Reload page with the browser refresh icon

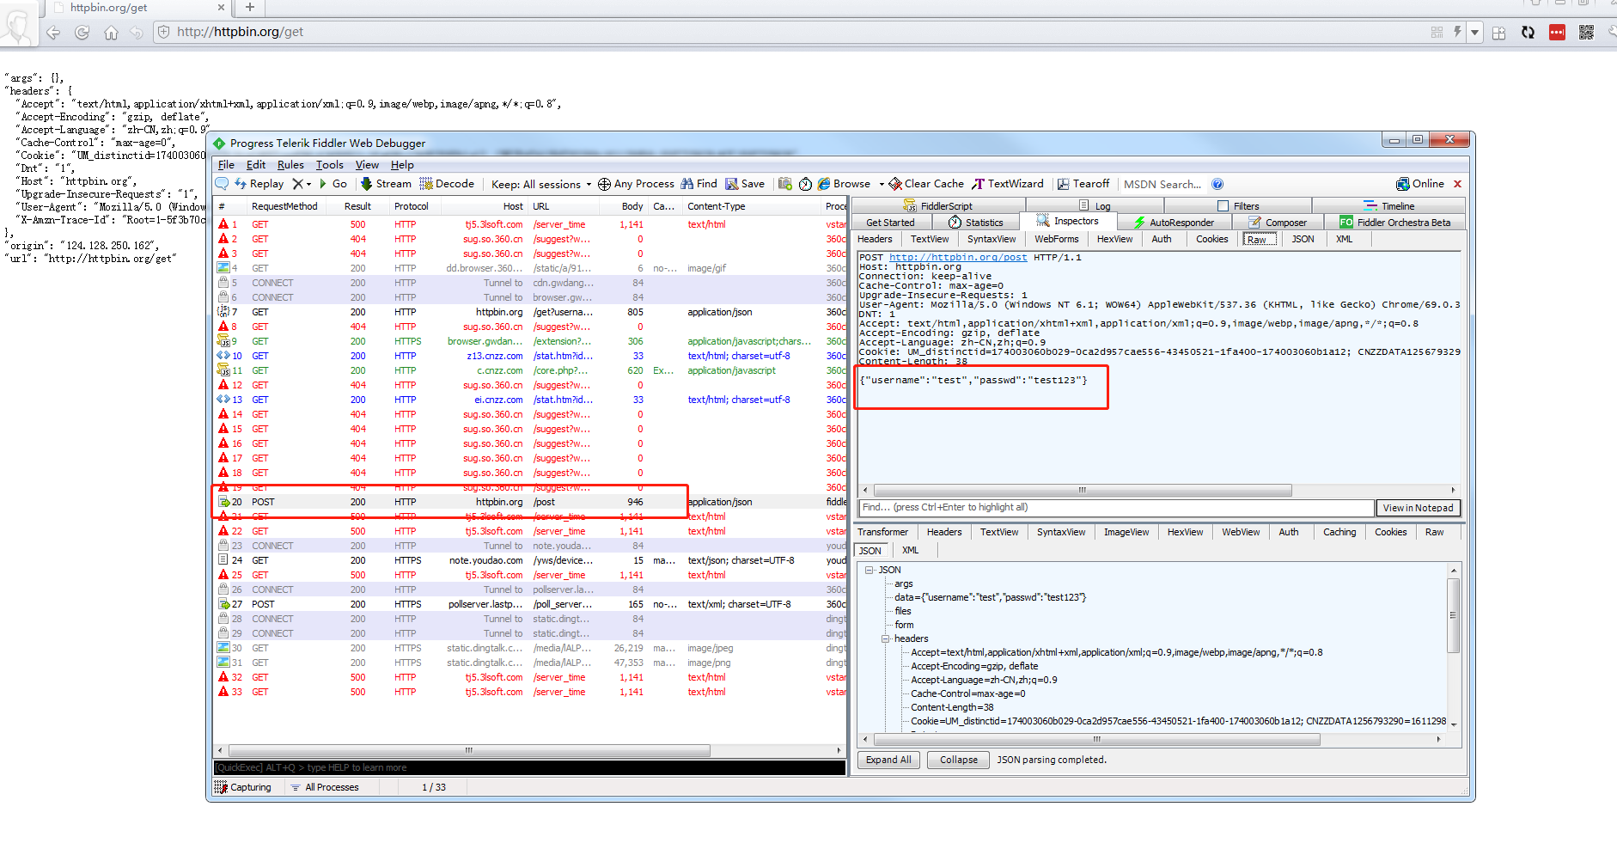pos(82,33)
